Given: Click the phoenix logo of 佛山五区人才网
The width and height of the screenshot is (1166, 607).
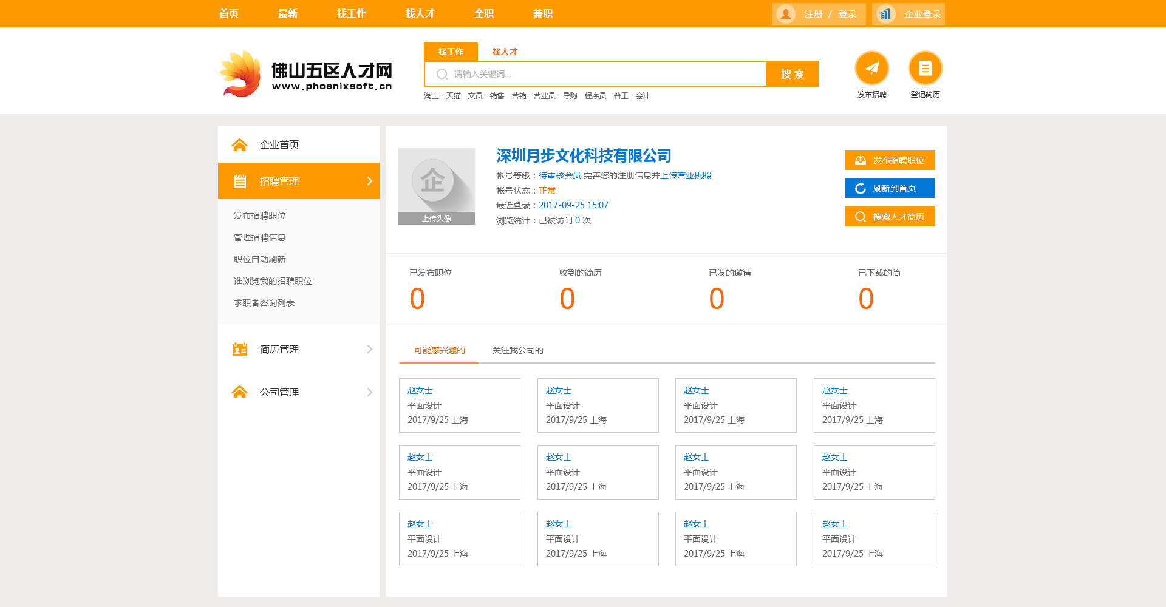Looking at the screenshot, I should coord(240,74).
